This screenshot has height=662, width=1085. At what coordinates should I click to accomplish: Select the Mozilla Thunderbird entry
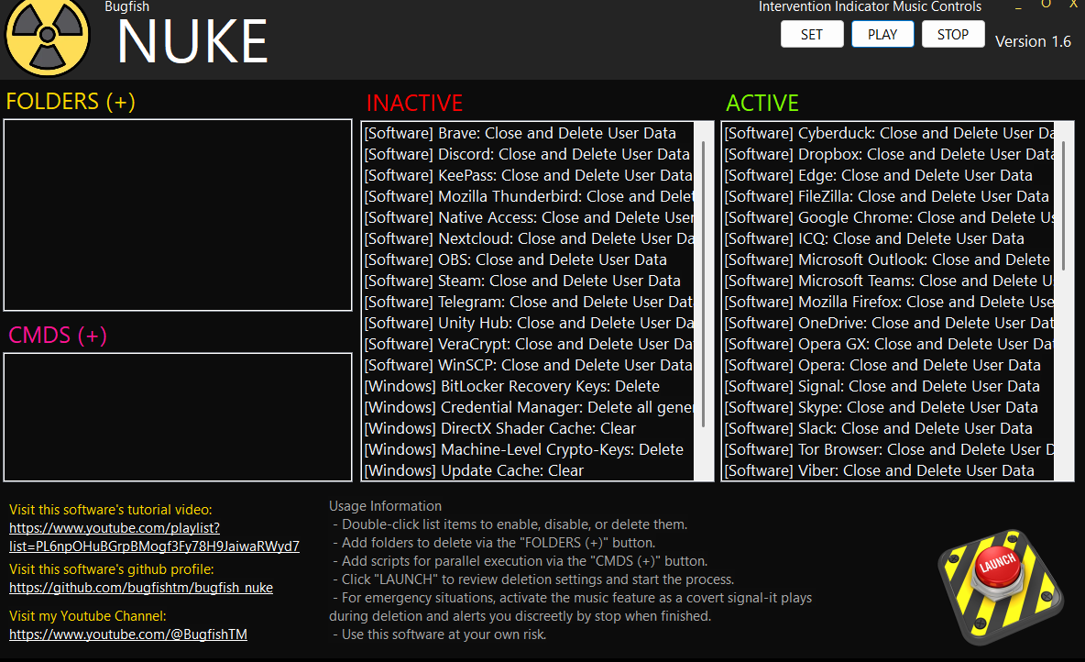click(528, 196)
